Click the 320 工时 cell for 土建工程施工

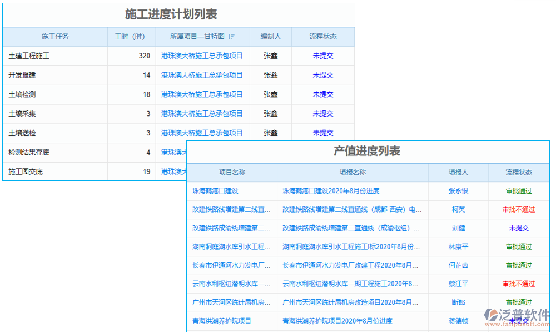click(x=145, y=56)
